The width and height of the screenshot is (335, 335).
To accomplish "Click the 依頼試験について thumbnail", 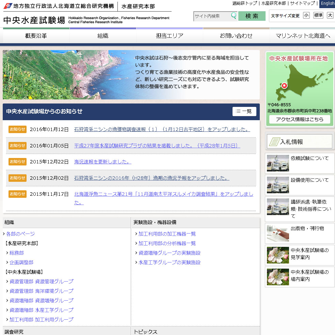I will pyautogui.click(x=278, y=163).
